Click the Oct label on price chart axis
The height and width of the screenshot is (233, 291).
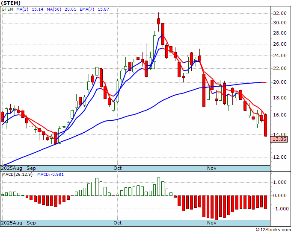click(118, 168)
